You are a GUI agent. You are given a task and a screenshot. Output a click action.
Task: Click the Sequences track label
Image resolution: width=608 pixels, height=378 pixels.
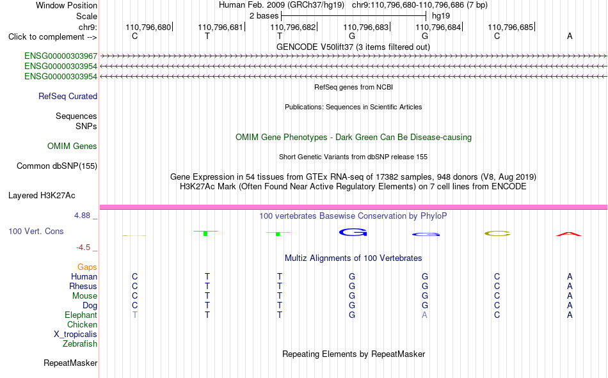(x=76, y=116)
